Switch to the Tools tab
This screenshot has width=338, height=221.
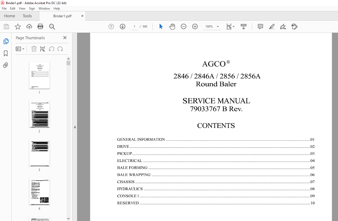click(27, 16)
